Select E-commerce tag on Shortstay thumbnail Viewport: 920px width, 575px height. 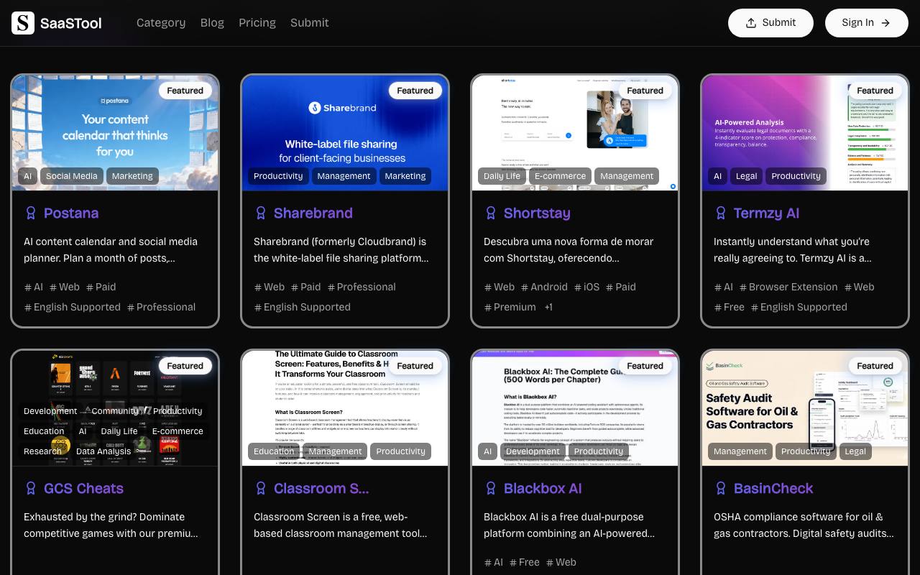560,176
